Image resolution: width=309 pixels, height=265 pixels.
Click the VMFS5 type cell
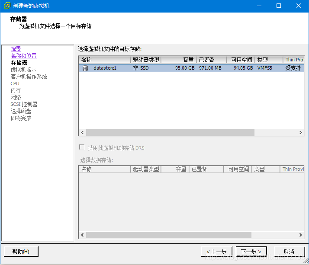click(265, 68)
